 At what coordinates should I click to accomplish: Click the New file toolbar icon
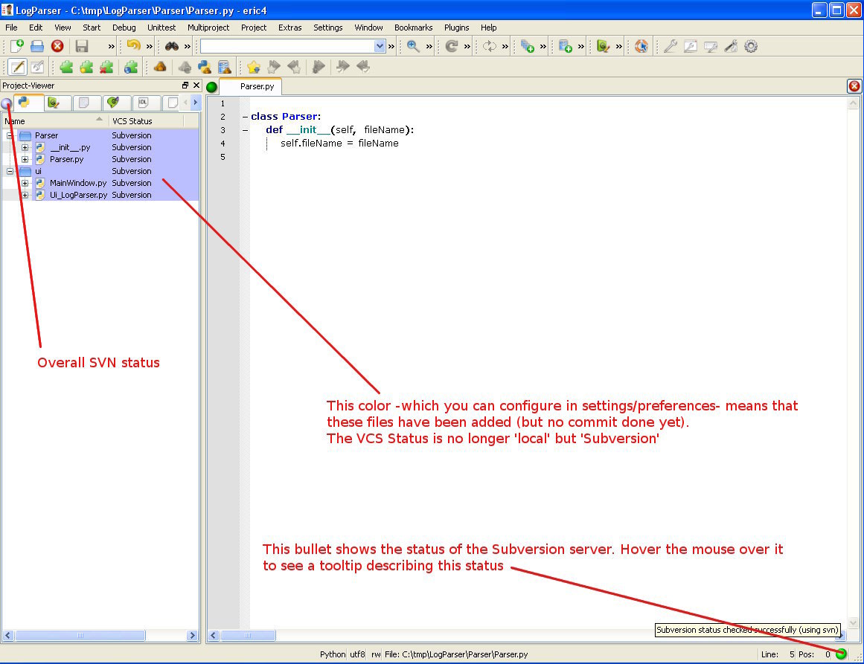16,46
